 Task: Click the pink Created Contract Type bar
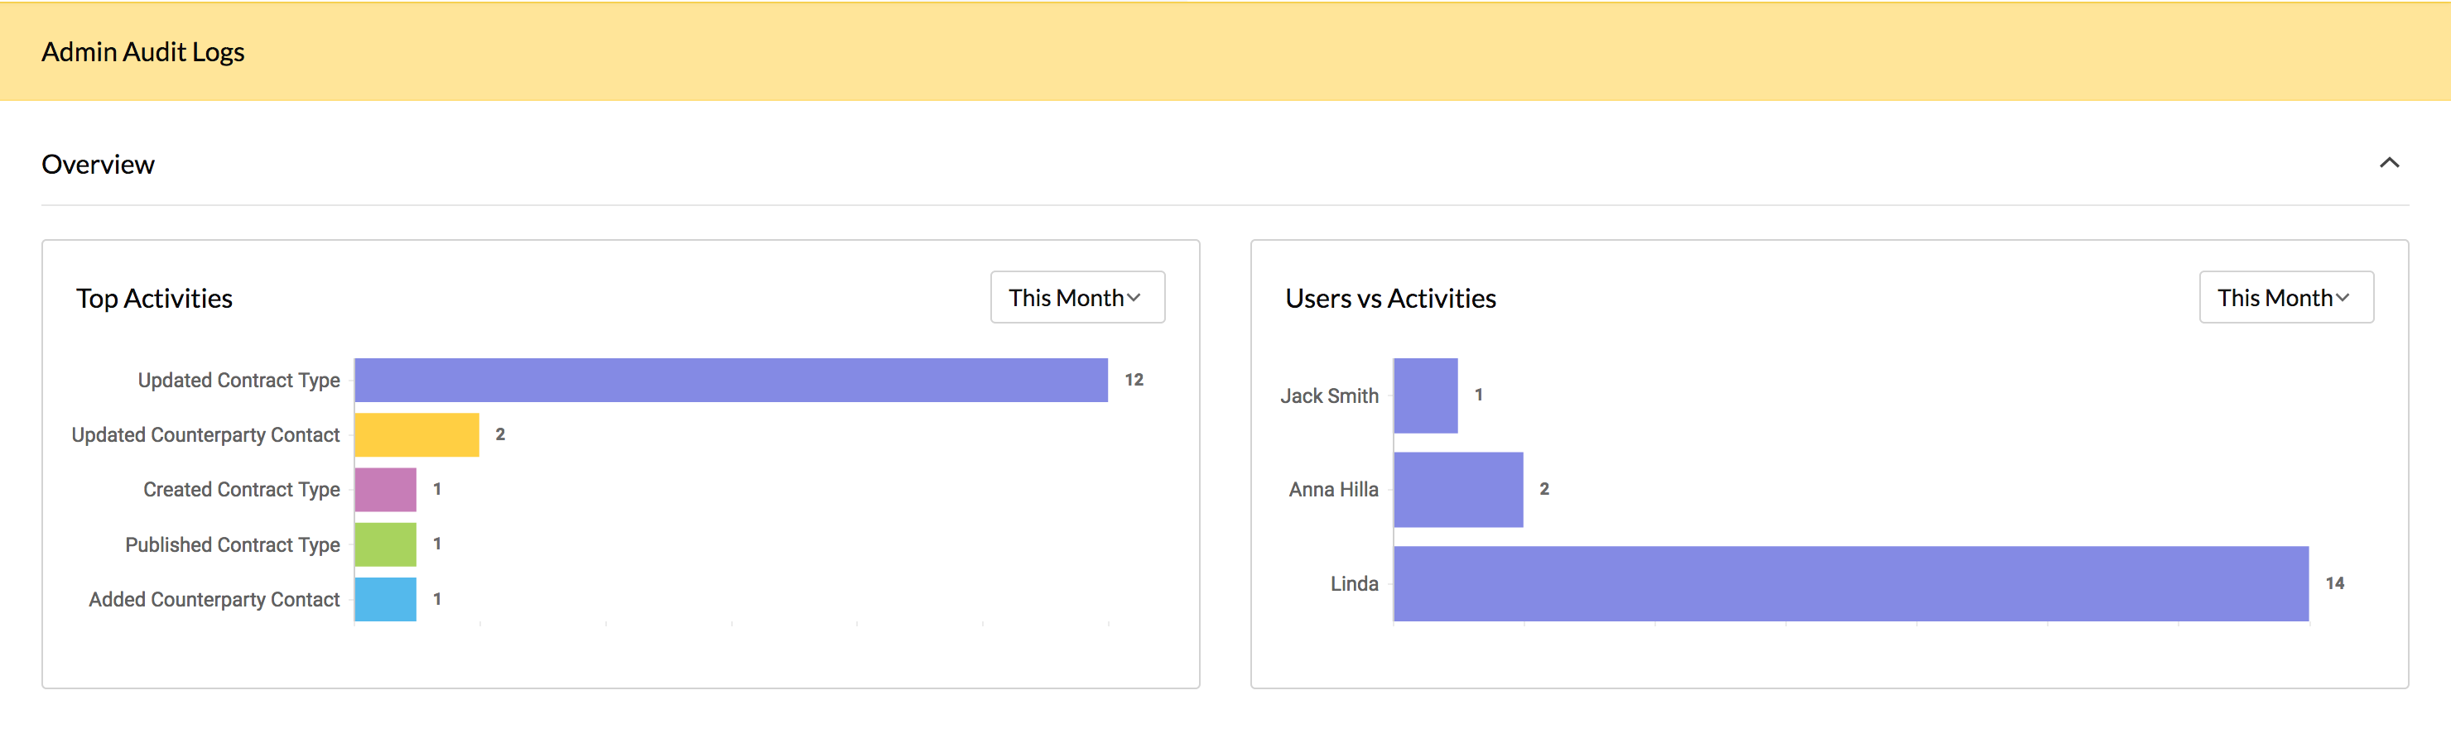[x=385, y=489]
